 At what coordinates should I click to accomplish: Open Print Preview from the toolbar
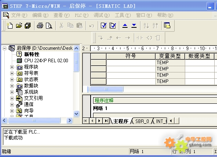pos(49,25)
